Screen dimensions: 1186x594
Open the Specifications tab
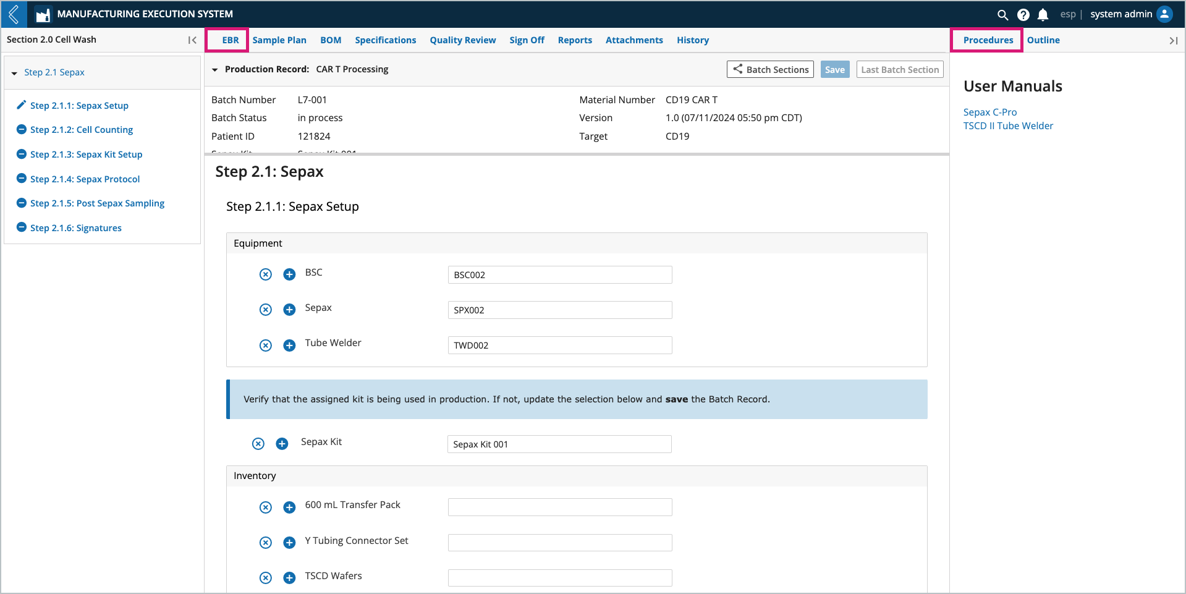point(386,40)
